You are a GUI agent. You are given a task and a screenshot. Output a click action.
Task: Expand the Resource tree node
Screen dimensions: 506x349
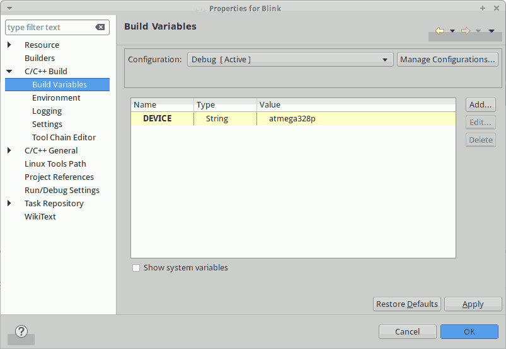pyautogui.click(x=9, y=45)
